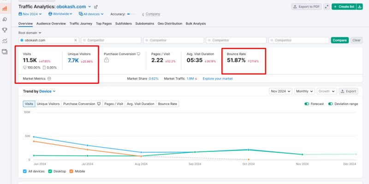Click the Market Metrics info icon
The height and width of the screenshot is (184, 369).
[49, 79]
